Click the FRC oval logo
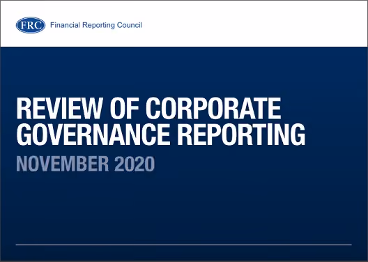The width and height of the screenshot is (368, 262). point(31,25)
